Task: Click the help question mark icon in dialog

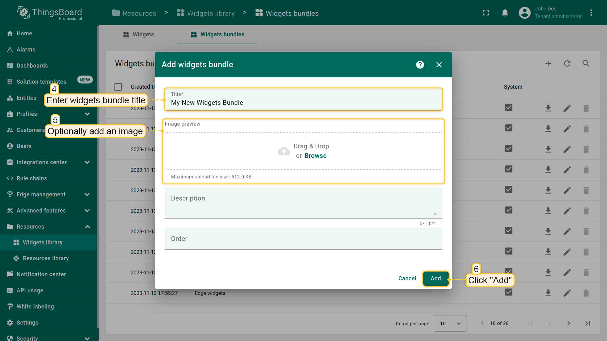Action: tap(420, 65)
